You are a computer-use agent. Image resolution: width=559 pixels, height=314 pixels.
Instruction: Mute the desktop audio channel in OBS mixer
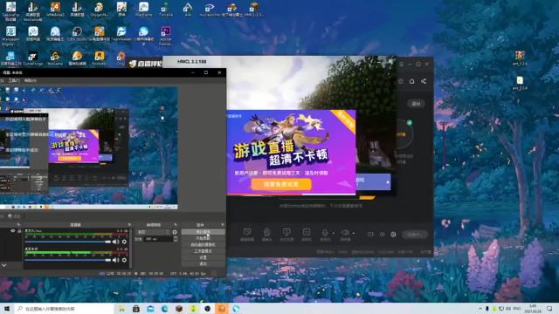point(115,260)
